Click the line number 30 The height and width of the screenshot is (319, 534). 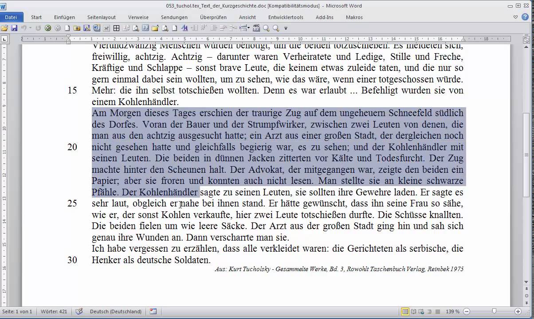[x=72, y=260]
